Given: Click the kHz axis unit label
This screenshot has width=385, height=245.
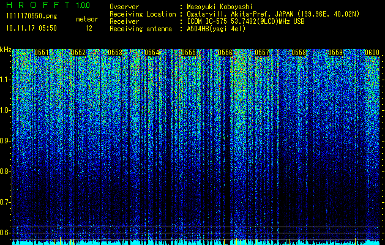Looking at the screenshot, I should click(6, 50).
